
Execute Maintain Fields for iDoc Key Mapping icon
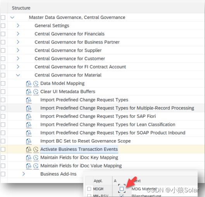(36, 158)
